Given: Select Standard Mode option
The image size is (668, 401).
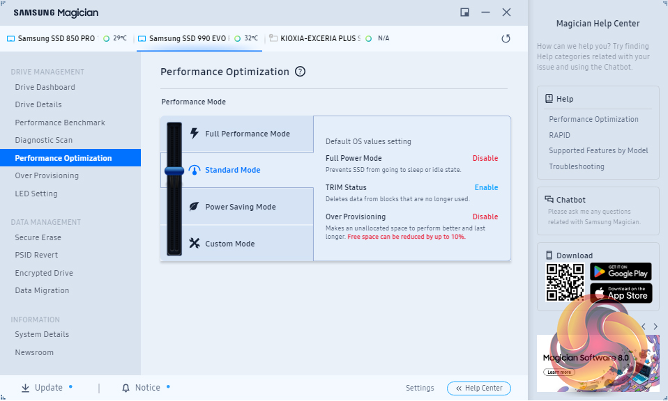Looking at the screenshot, I should click(x=232, y=170).
